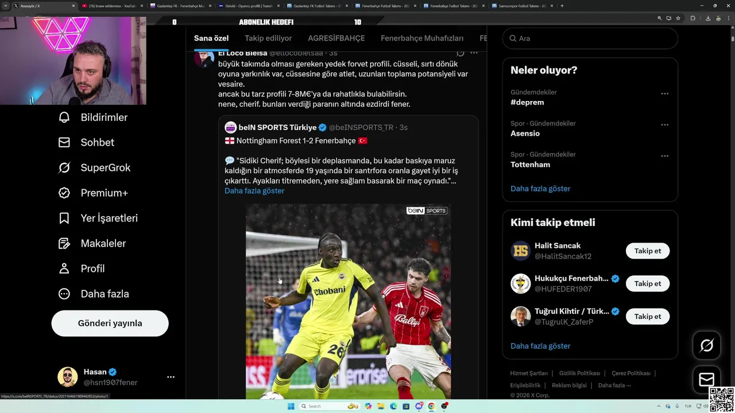Switch to Sana özel tab
Viewport: 735px width, 413px height.
coord(211,38)
